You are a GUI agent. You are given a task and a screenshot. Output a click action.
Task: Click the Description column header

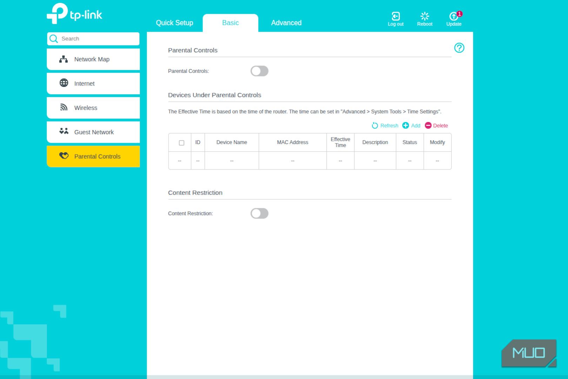coord(375,142)
